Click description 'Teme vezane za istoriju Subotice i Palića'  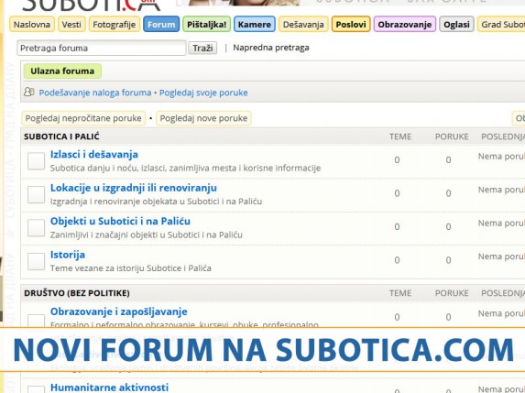click(x=131, y=268)
